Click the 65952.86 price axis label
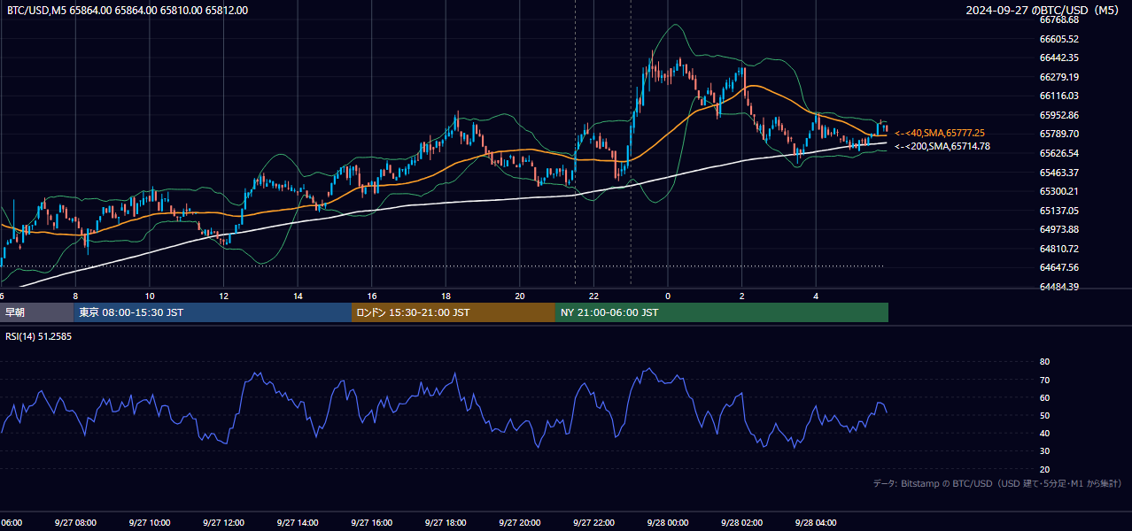Viewport: 1132px width, 531px height. point(1058,115)
